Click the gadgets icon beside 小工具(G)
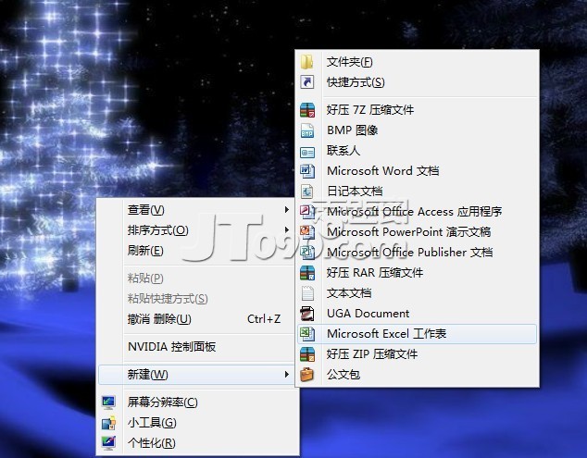The image size is (587, 458). pyautogui.click(x=108, y=423)
